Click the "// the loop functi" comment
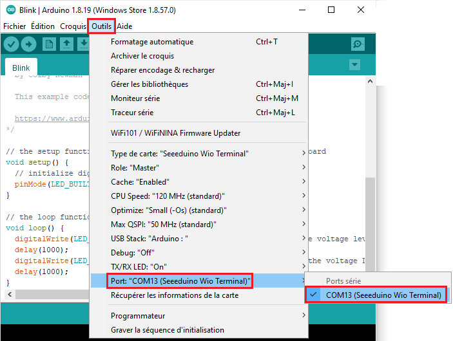This screenshot has height=341, width=453. coord(48,217)
